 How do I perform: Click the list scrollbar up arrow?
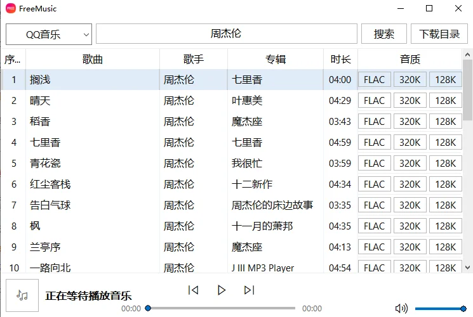(467, 55)
